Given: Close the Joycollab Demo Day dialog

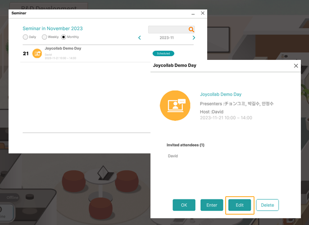Looking at the screenshot, I should (296, 66).
